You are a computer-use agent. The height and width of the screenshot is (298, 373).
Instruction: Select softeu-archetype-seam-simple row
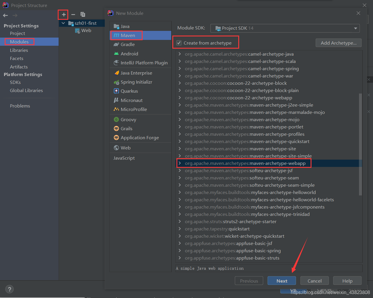[268, 185]
